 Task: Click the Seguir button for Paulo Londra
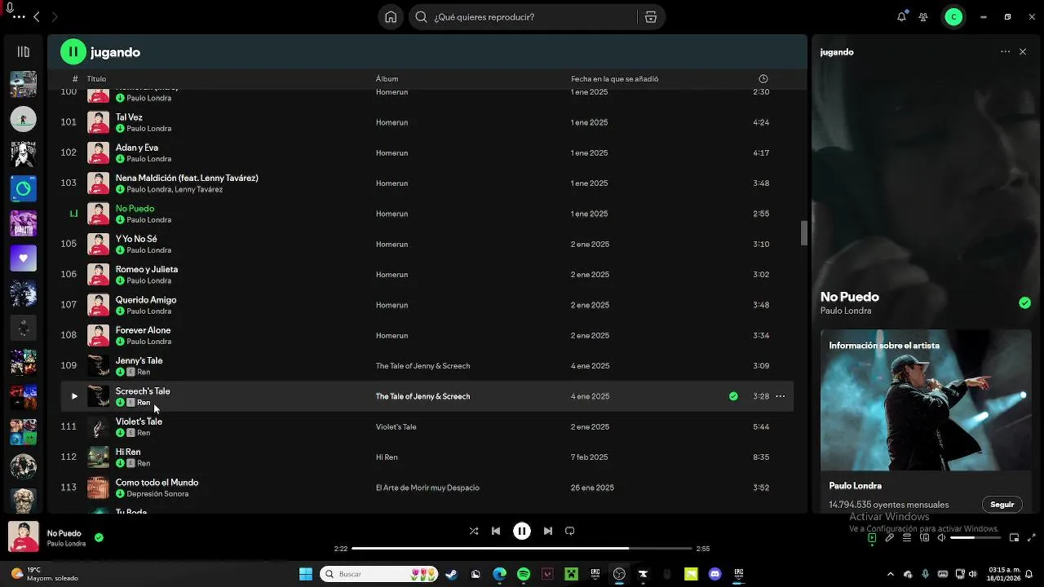(1002, 505)
